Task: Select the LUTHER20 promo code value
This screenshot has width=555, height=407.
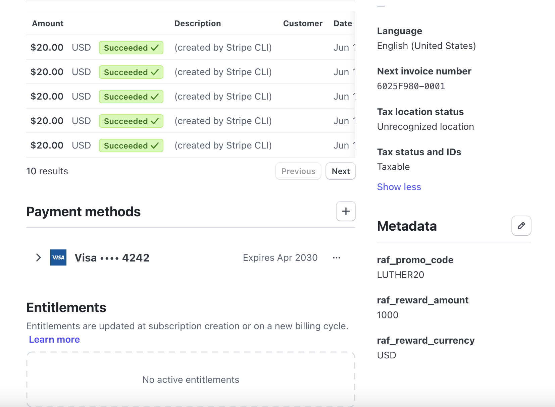Action: [x=400, y=275]
